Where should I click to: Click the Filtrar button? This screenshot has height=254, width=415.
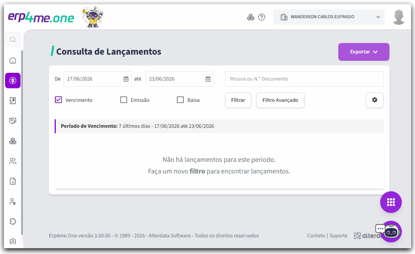point(238,100)
